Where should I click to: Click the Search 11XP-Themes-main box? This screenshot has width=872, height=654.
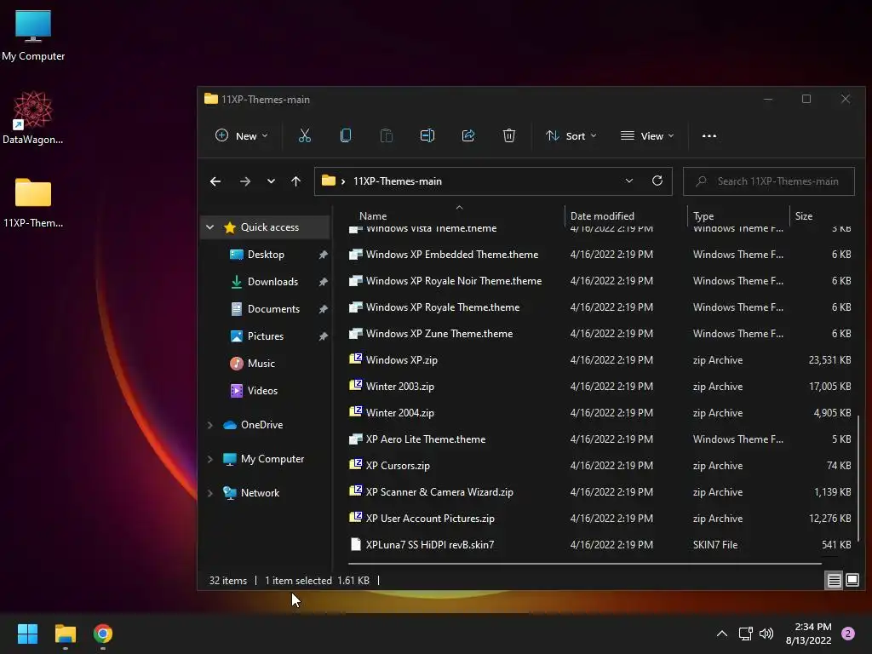pos(769,181)
